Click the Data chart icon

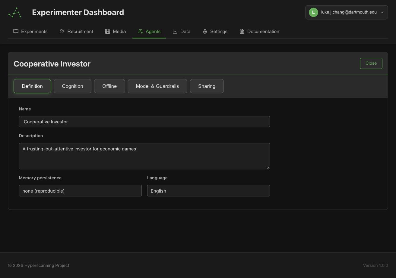coord(175,31)
